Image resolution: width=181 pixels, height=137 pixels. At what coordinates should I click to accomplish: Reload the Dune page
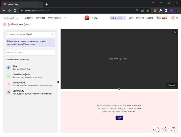[x=15, y=10]
